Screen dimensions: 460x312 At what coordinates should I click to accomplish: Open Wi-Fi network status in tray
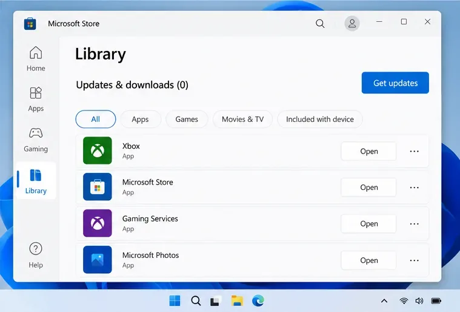(x=404, y=301)
